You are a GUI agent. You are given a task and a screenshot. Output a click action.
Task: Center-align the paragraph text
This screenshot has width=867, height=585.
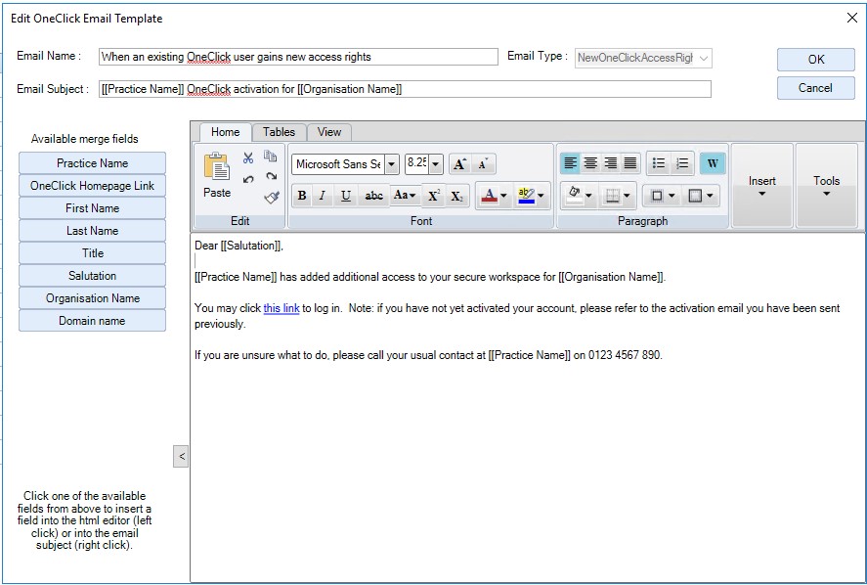pyautogui.click(x=590, y=163)
